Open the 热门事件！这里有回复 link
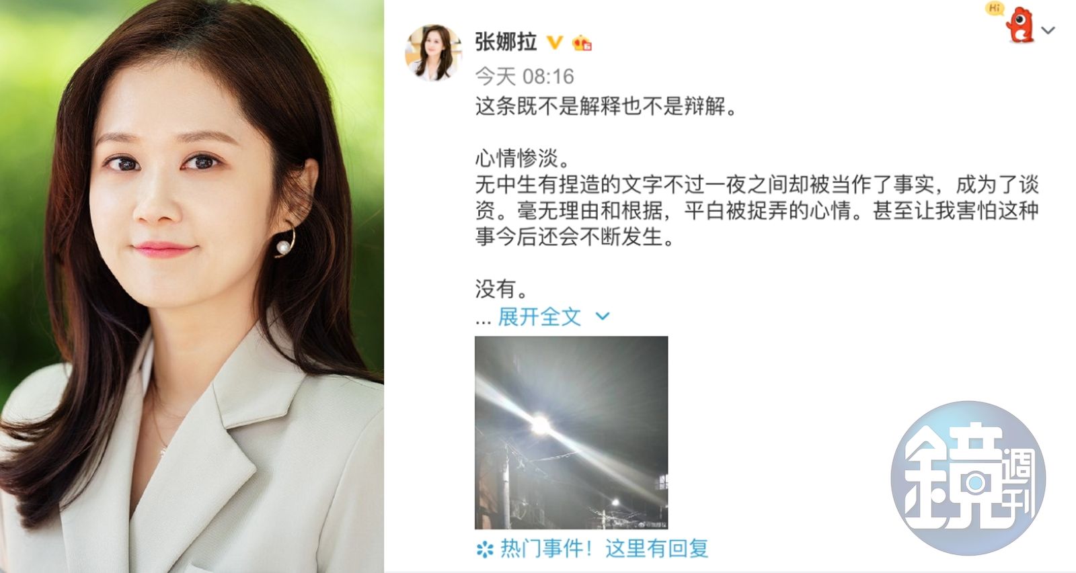This screenshot has width=1076, height=573. coord(604,549)
